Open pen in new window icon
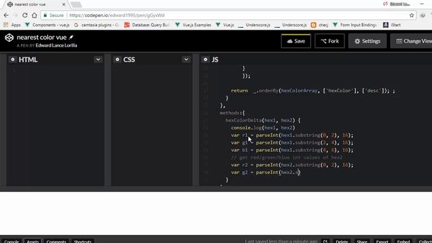The height and width of the screenshot is (243, 432). pos(325,241)
